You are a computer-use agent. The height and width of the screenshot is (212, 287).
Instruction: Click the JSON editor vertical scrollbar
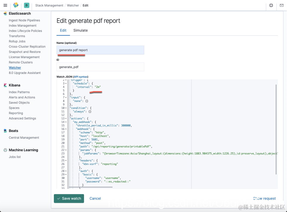(276, 129)
